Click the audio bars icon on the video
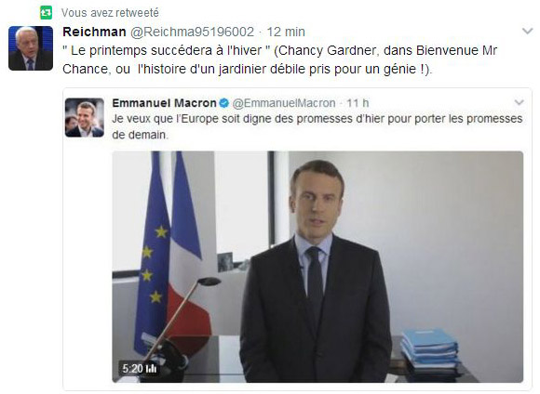 pos(151,369)
